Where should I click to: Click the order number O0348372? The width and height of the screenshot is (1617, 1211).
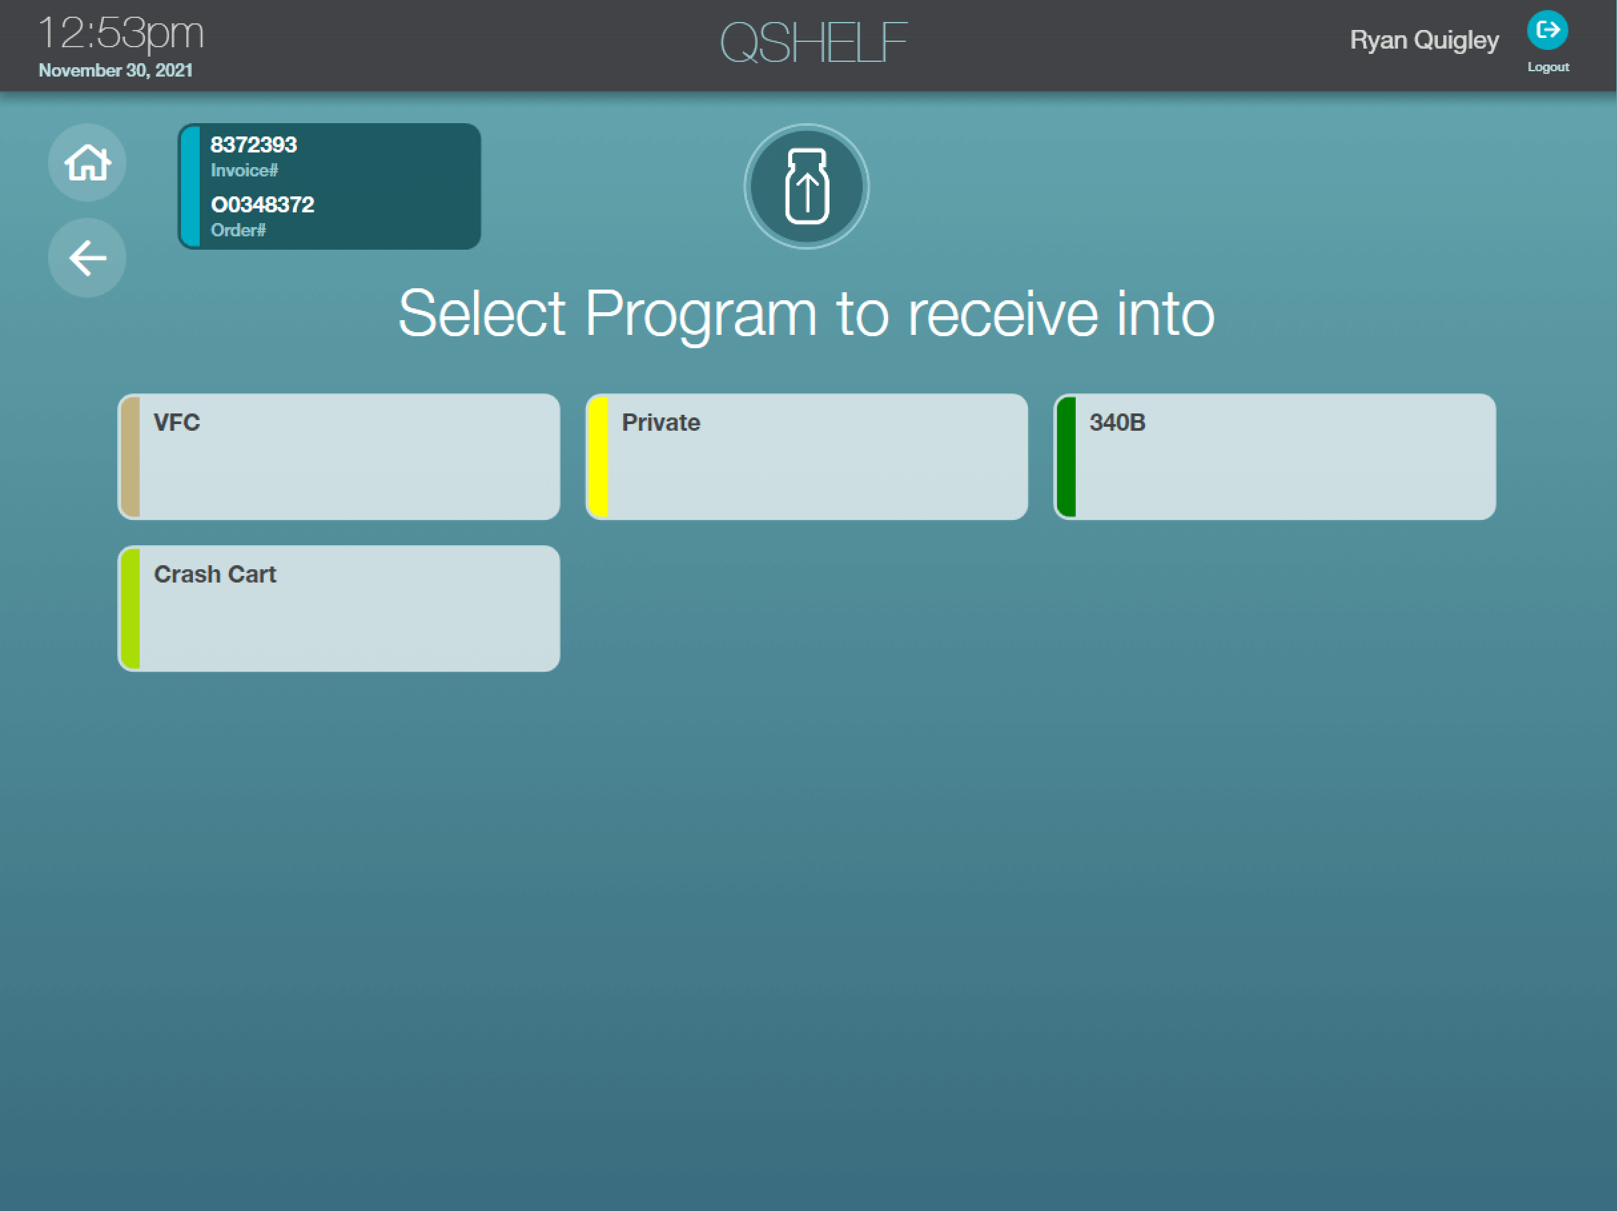coord(262,205)
